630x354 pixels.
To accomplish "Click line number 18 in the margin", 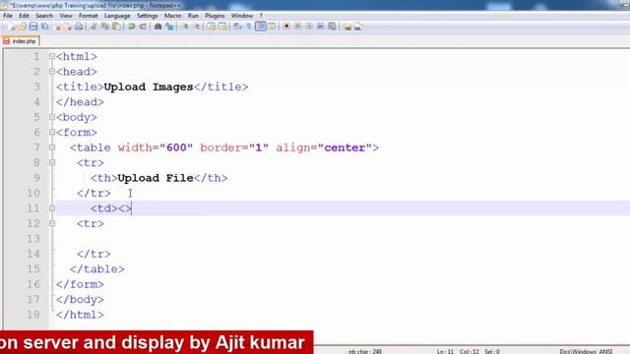I will 32,315.
